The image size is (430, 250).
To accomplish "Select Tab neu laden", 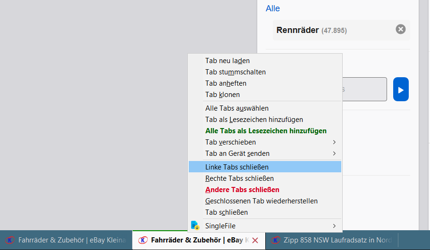I will tap(228, 61).
